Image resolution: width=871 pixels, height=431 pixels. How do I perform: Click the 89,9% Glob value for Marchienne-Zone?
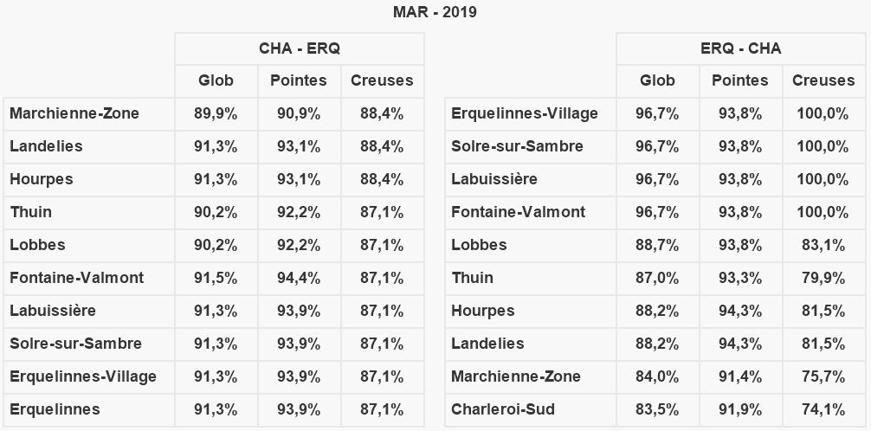coord(216,113)
